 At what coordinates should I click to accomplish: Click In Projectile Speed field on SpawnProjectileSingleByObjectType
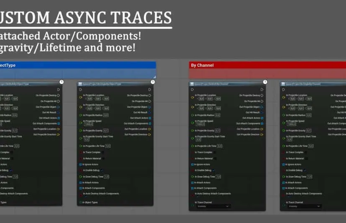[89, 124]
